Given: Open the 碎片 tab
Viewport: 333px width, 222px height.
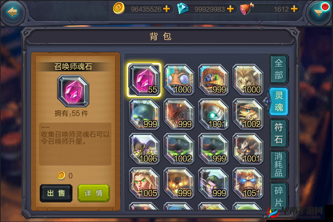Looking at the screenshot, I should 279,196.
